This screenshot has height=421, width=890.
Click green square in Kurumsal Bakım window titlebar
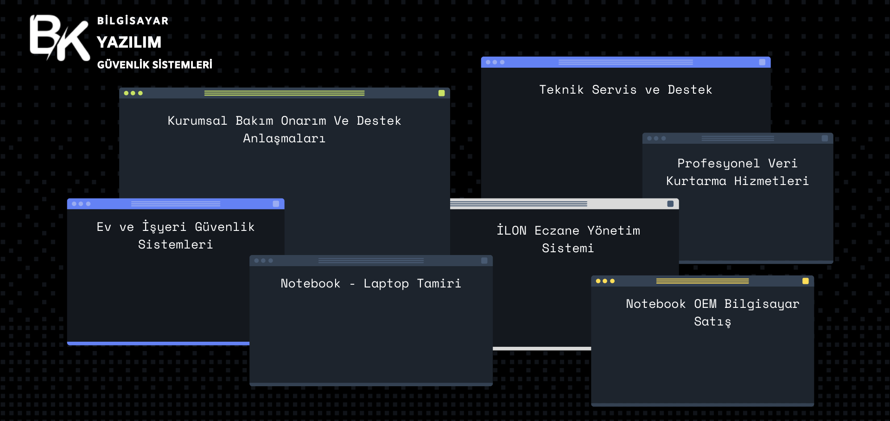point(441,93)
